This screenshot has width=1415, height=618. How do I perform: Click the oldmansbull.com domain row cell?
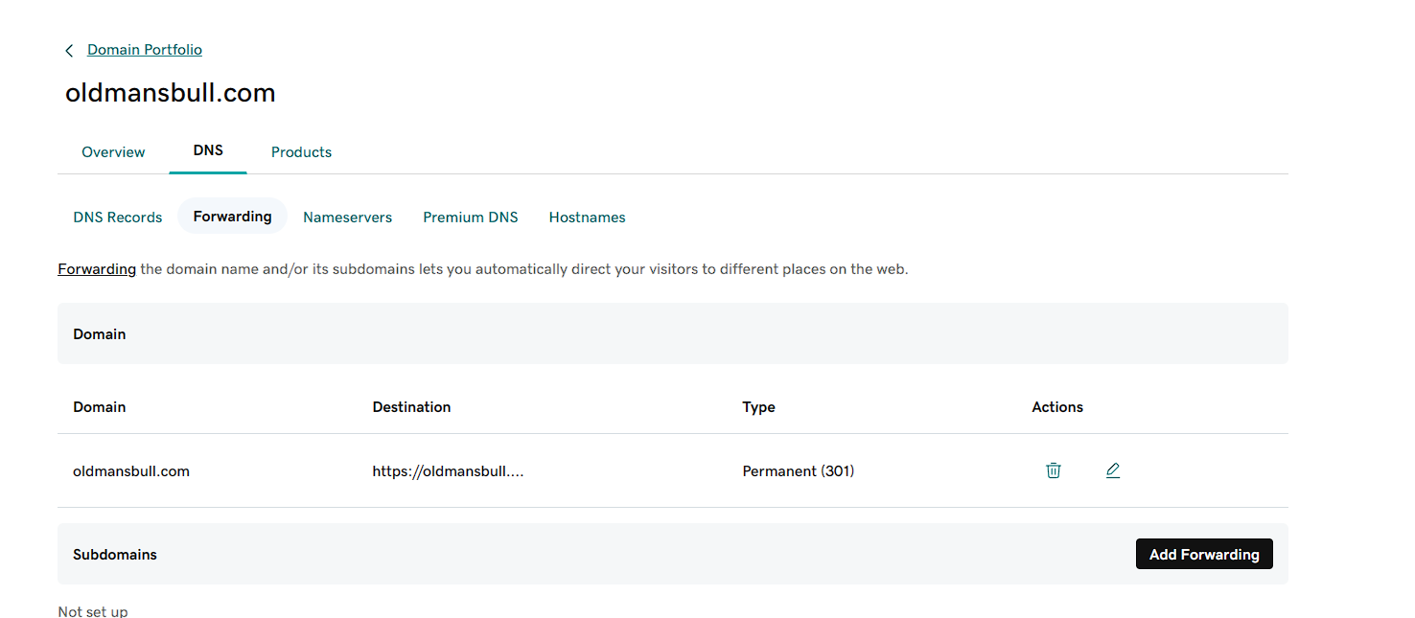click(131, 471)
